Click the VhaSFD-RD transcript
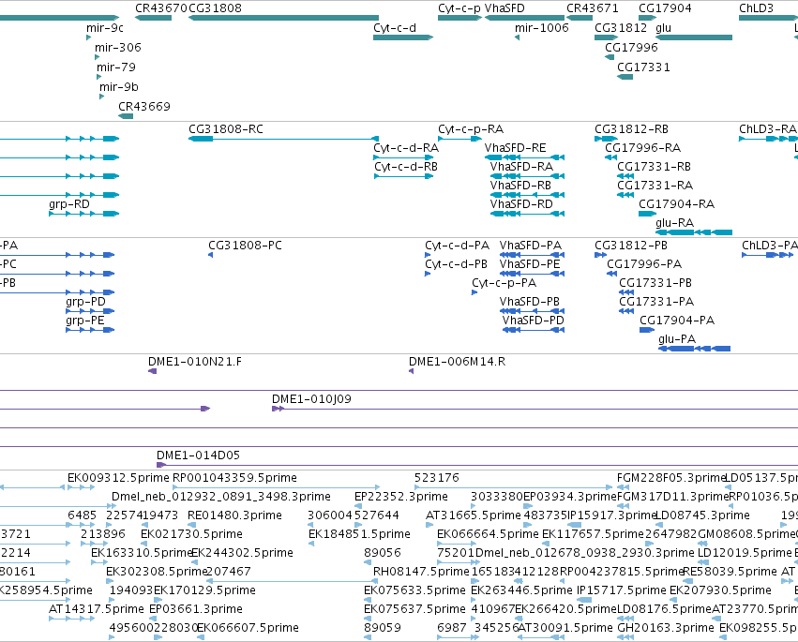 click(x=527, y=214)
